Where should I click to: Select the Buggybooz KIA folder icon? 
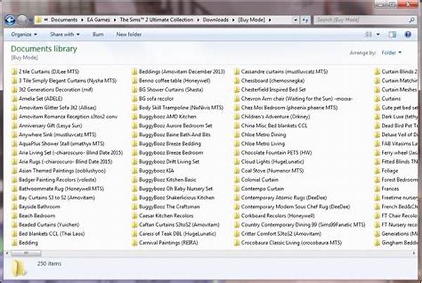click(x=134, y=171)
